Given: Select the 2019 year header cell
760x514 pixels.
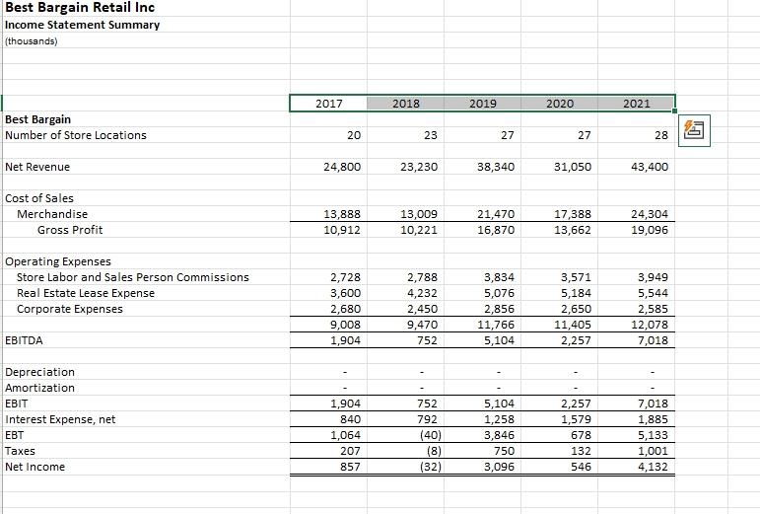Looking at the screenshot, I should coord(483,104).
